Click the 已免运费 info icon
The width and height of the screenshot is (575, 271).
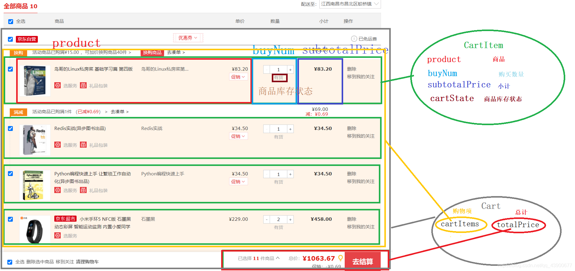click(354, 39)
